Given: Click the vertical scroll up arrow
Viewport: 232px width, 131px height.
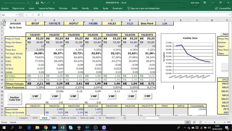Looking at the screenshot, I should point(231,20).
